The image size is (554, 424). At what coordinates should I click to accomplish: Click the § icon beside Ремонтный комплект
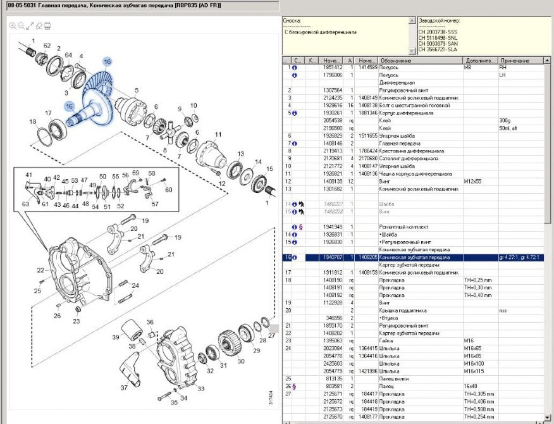[302, 227]
